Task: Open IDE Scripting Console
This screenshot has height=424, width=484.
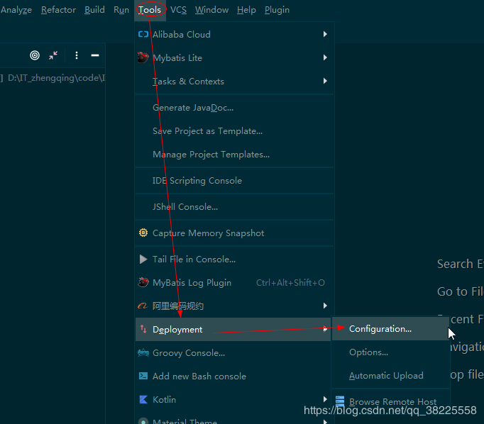Action: pyautogui.click(x=235, y=181)
